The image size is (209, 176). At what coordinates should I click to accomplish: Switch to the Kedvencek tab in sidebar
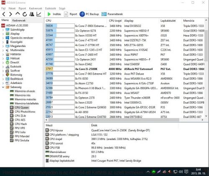[19, 21]
